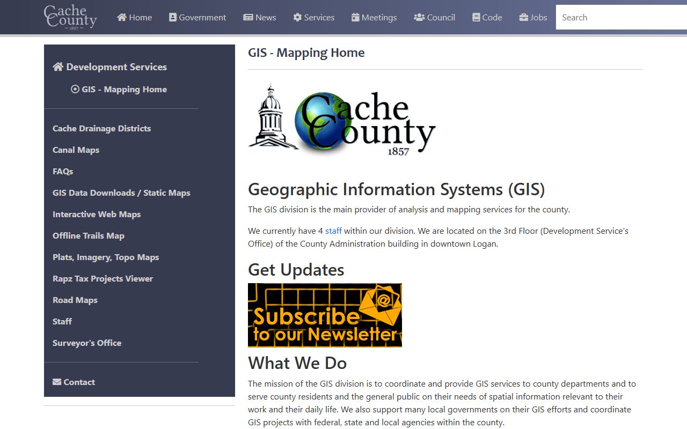Open the Development Services sidebar heading
This screenshot has height=429, width=687.
point(110,66)
